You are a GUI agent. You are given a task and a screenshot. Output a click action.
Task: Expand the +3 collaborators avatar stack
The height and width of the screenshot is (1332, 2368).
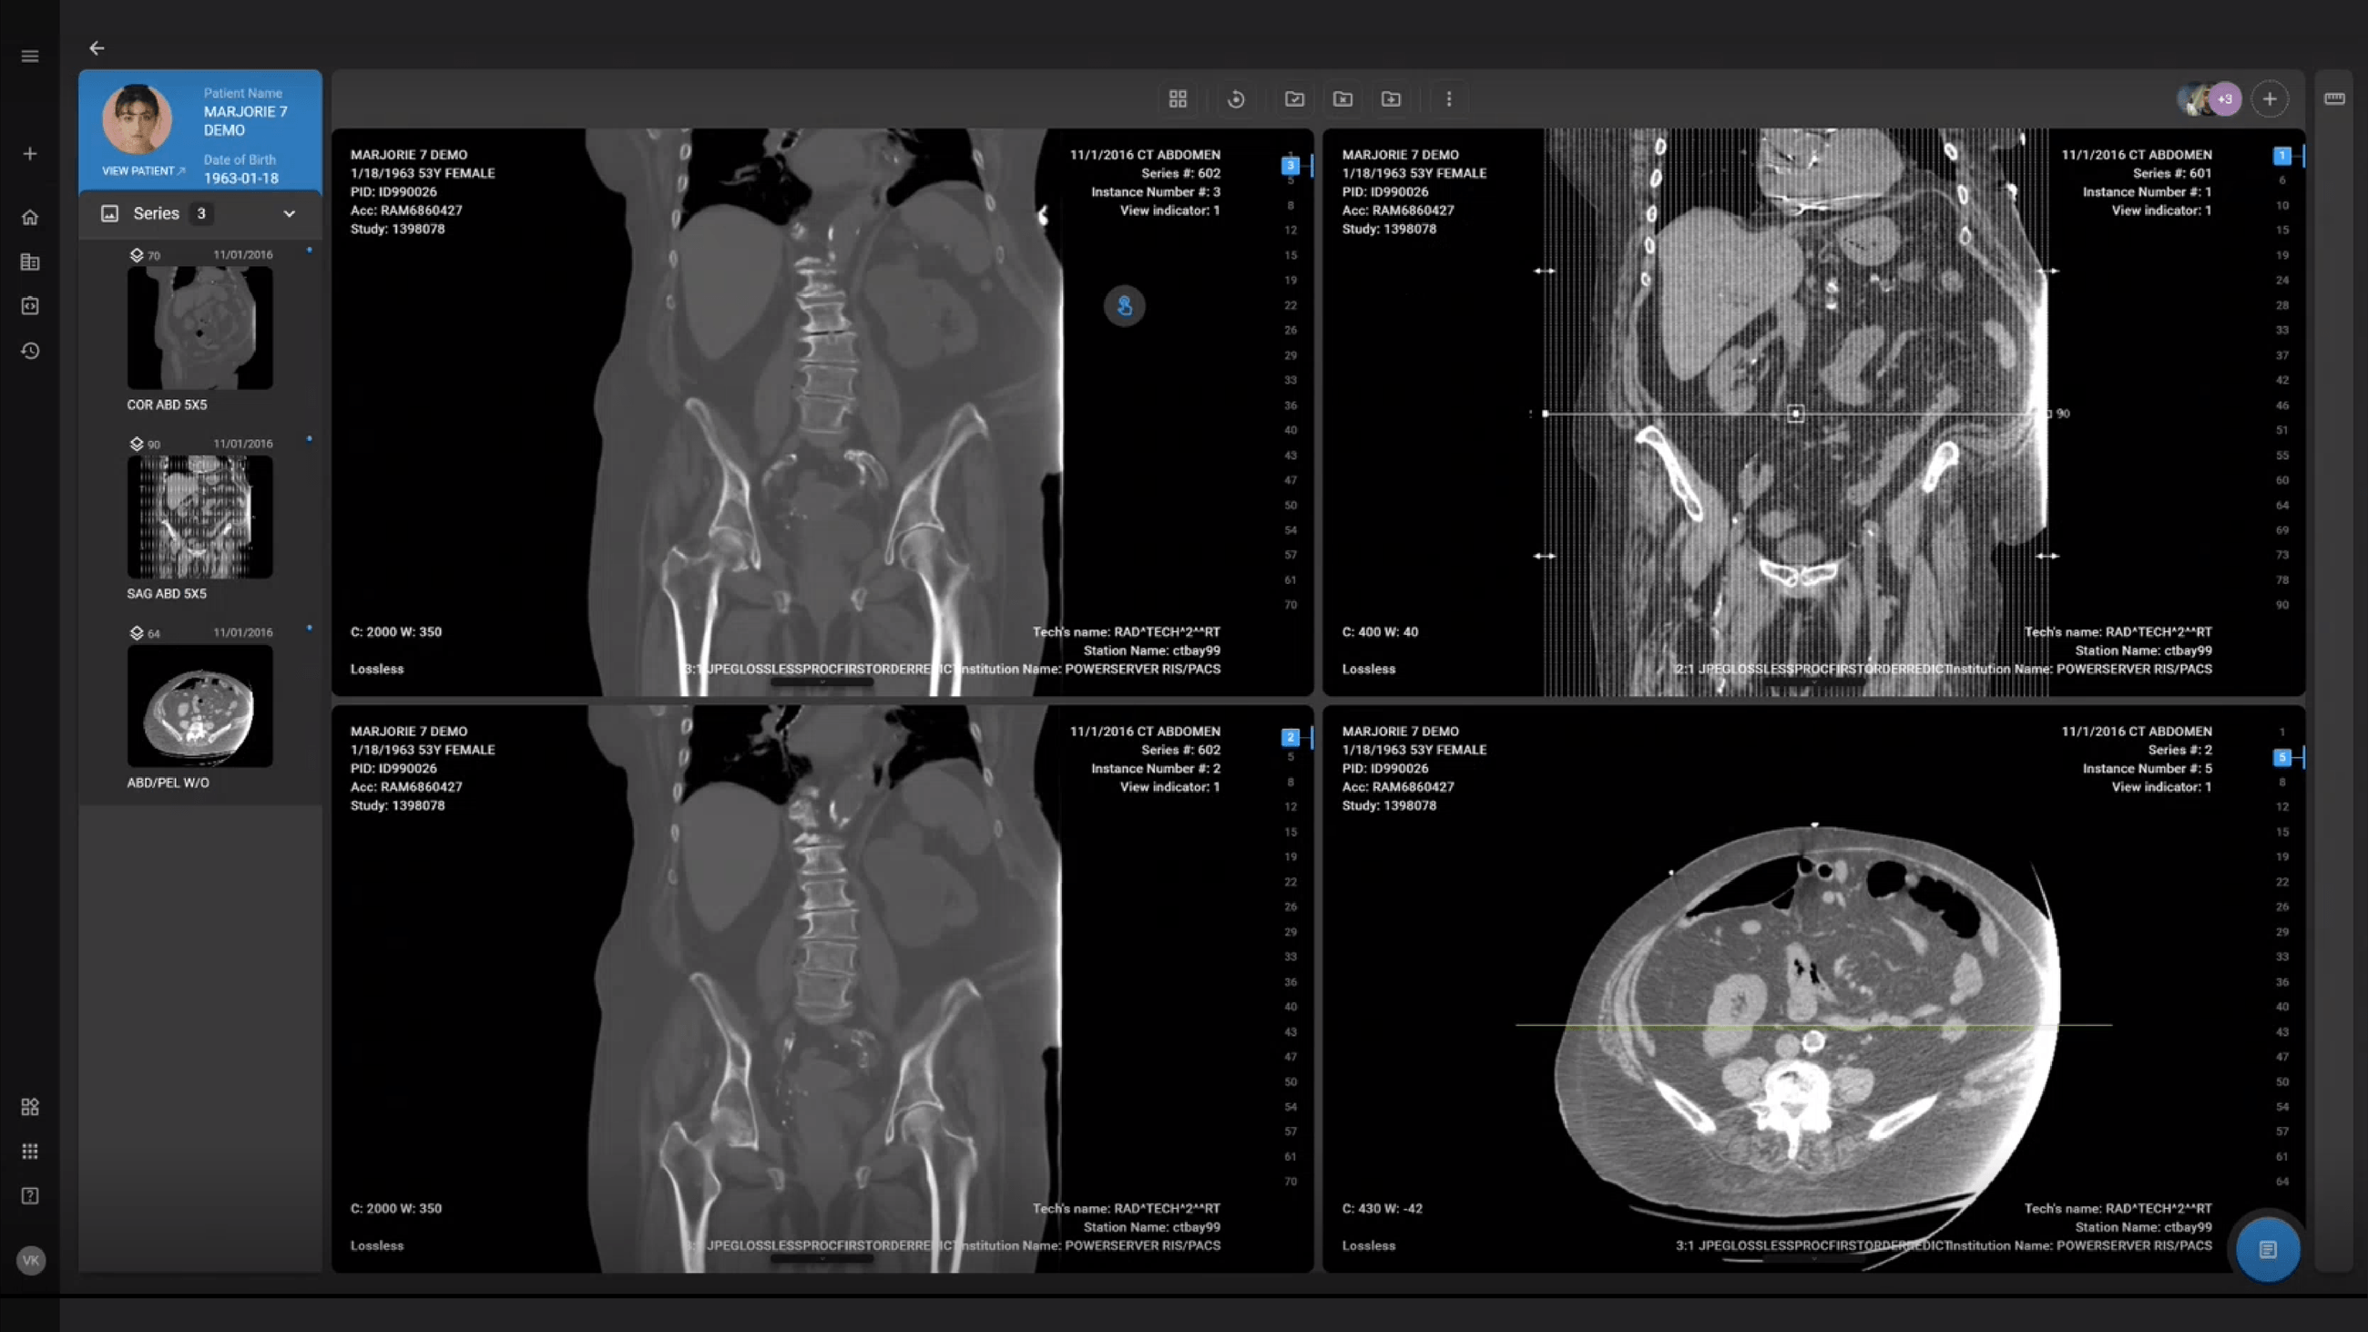tap(2224, 98)
